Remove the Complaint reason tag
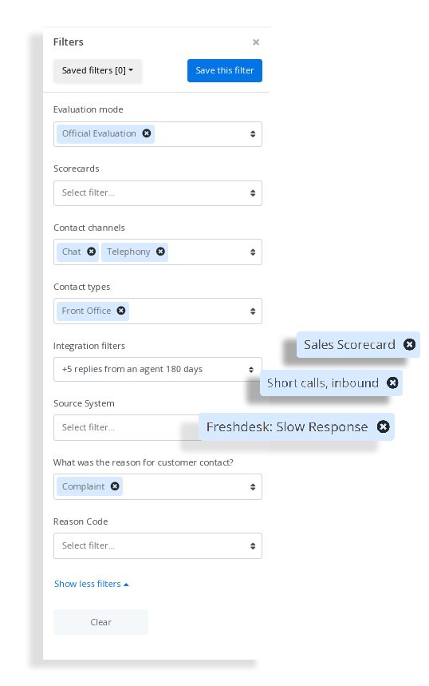 [x=115, y=486]
